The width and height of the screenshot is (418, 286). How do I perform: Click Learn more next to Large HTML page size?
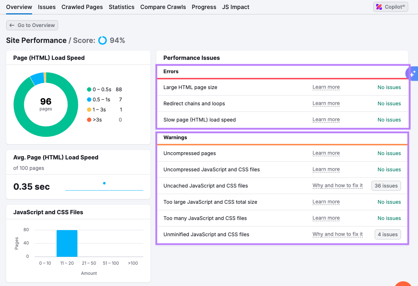pyautogui.click(x=326, y=87)
